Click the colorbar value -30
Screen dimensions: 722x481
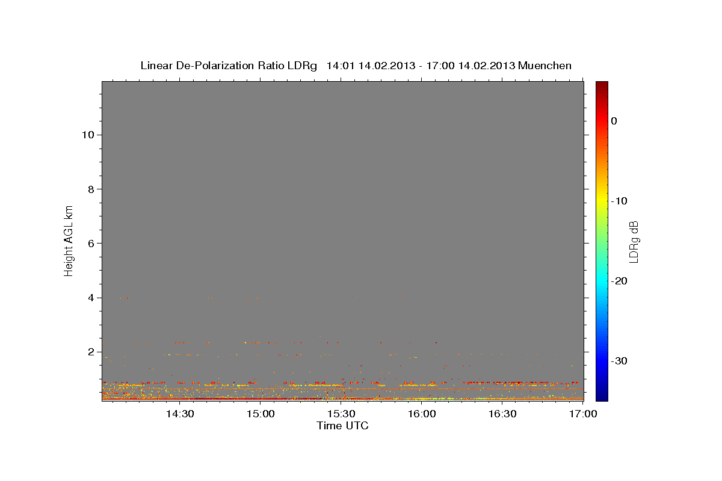coord(619,361)
